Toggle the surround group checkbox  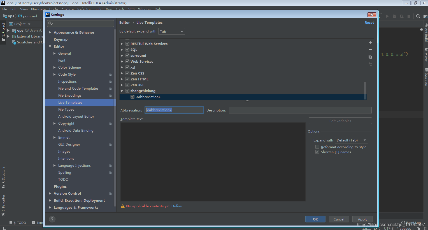(x=127, y=55)
